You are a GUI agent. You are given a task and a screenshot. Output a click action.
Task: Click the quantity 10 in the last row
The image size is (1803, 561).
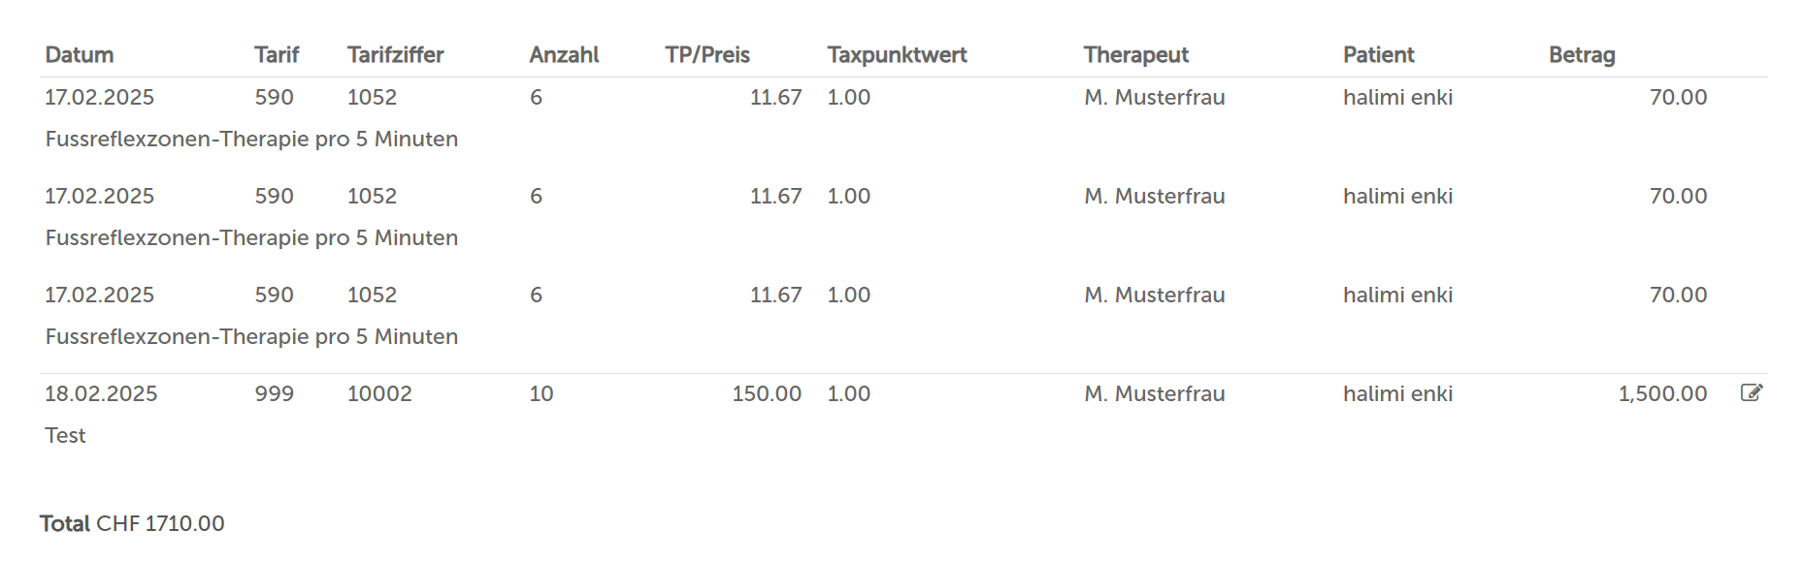pos(541,393)
